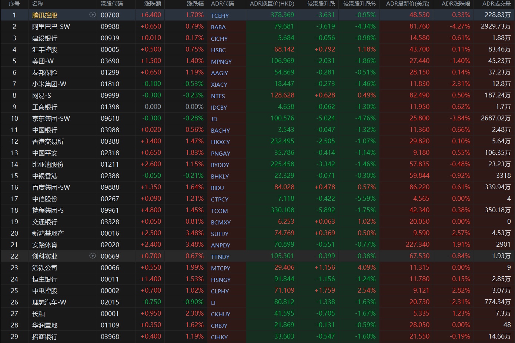Open the 美团-W stock row
The image size is (515, 343).
click(x=43, y=61)
